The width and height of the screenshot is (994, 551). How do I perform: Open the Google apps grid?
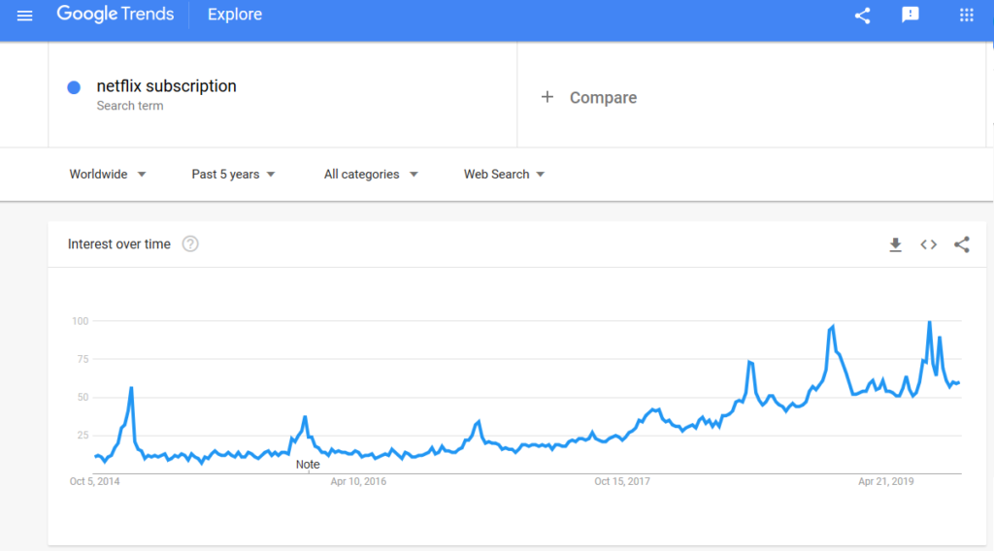coord(966,16)
